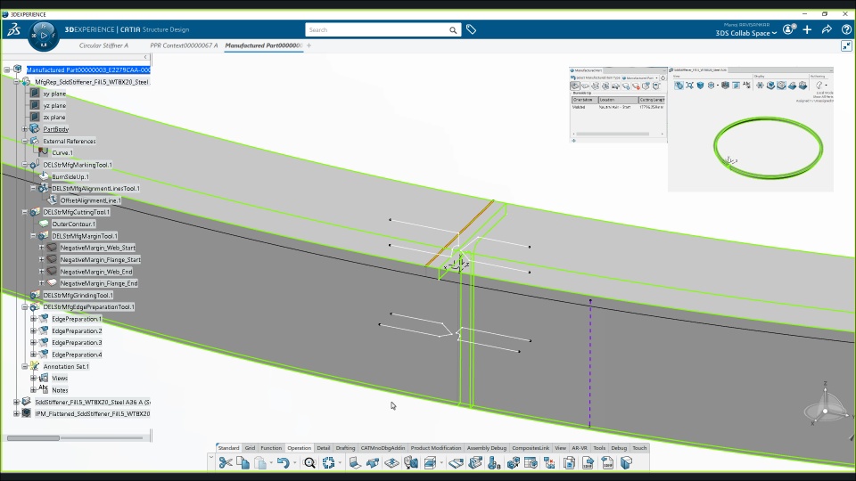Click the plus Add icon in header

point(808,29)
